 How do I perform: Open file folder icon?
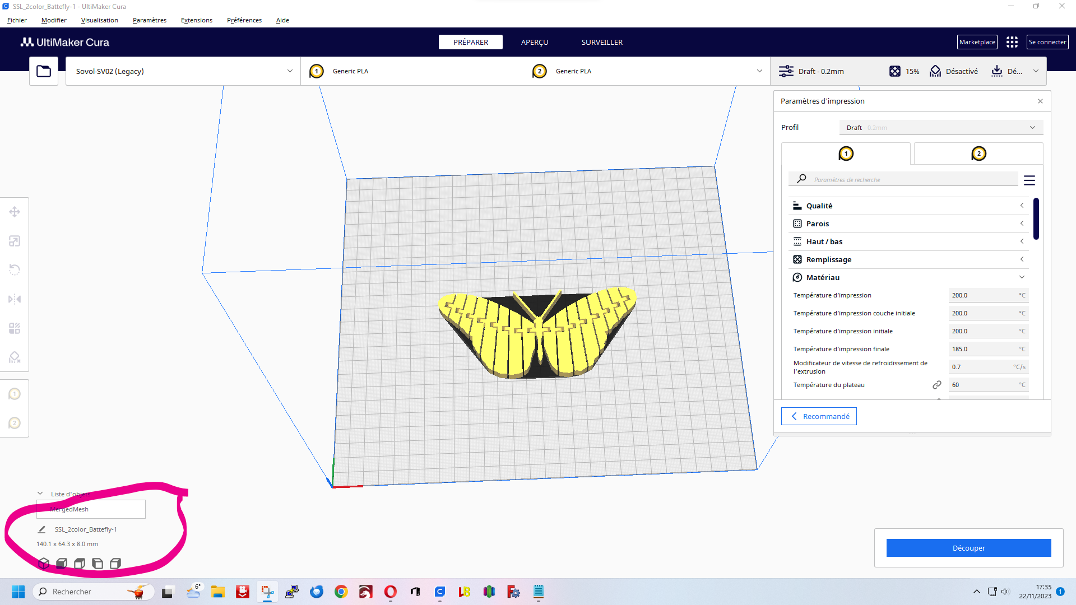point(44,71)
